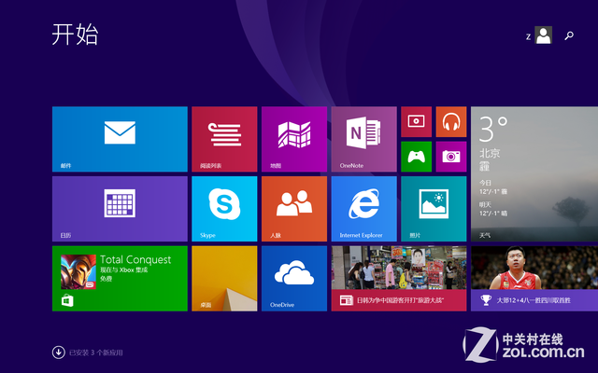Open the Photos tile
This screenshot has height=373, width=598.
[434, 209]
